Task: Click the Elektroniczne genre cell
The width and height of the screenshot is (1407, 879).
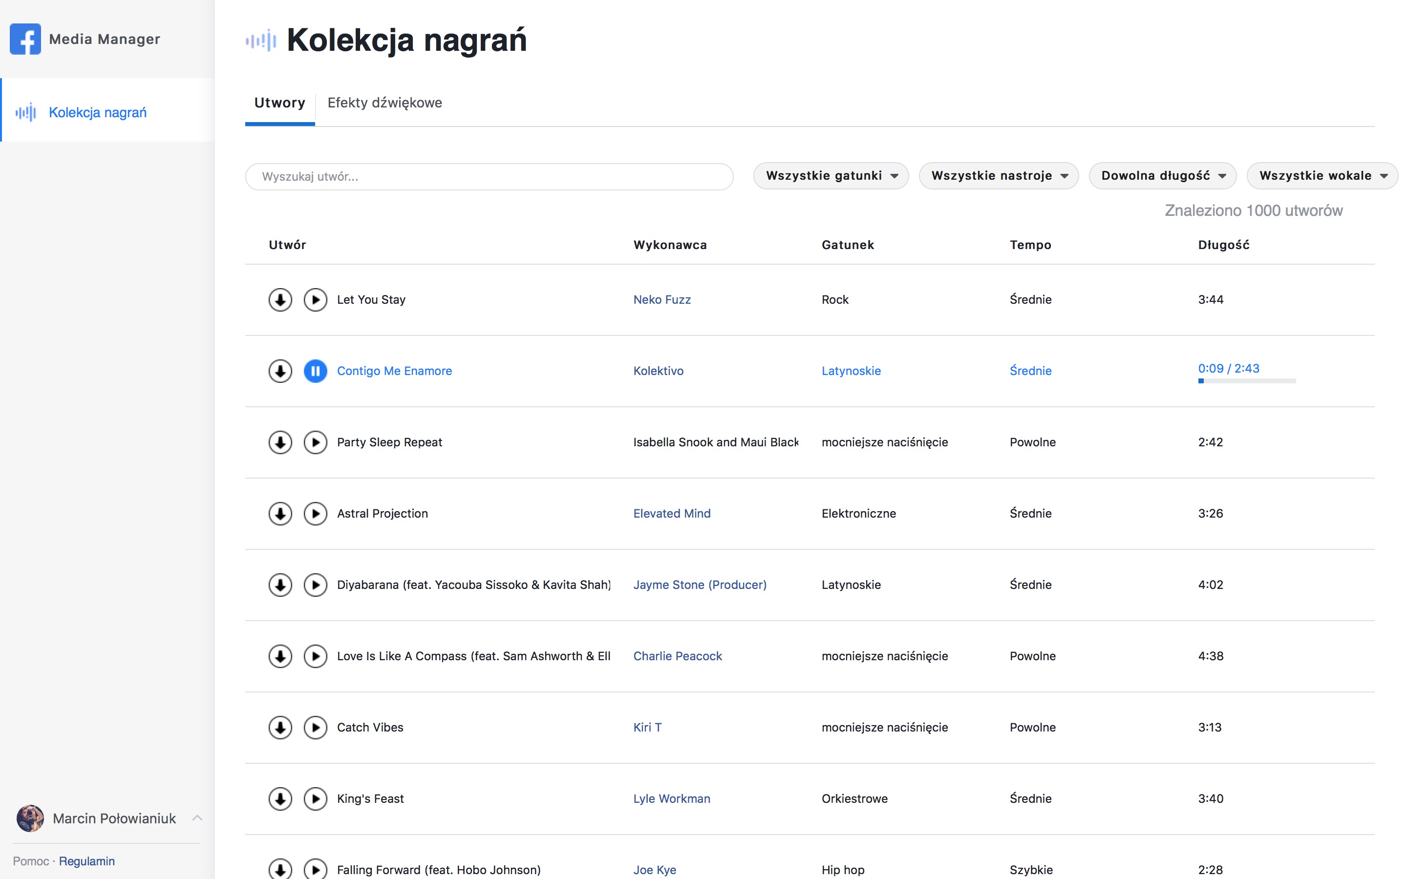Action: tap(859, 513)
